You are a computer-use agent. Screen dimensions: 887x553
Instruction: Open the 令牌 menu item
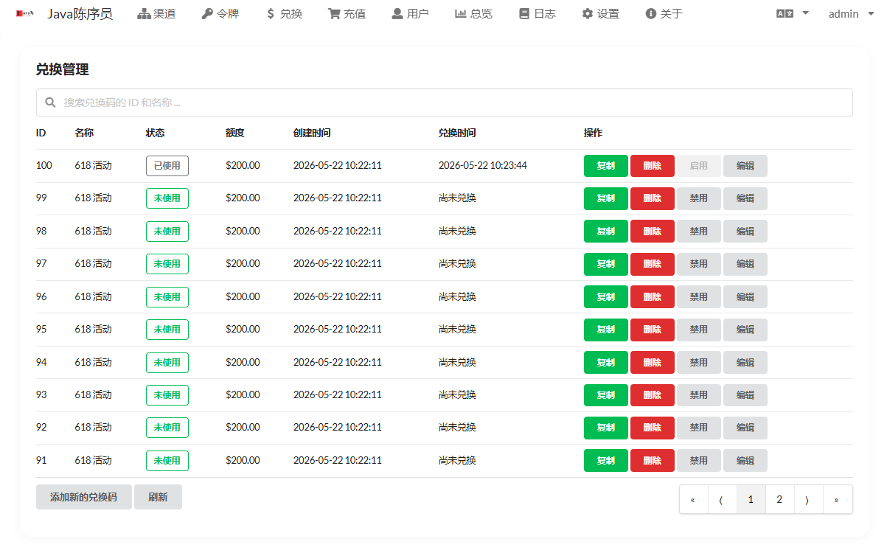pos(220,13)
